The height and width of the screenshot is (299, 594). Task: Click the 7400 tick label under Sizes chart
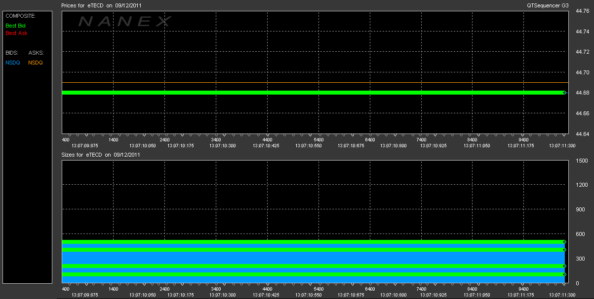(421, 289)
